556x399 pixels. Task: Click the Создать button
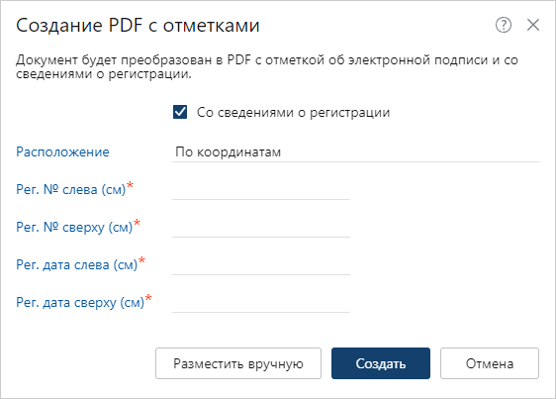(381, 363)
